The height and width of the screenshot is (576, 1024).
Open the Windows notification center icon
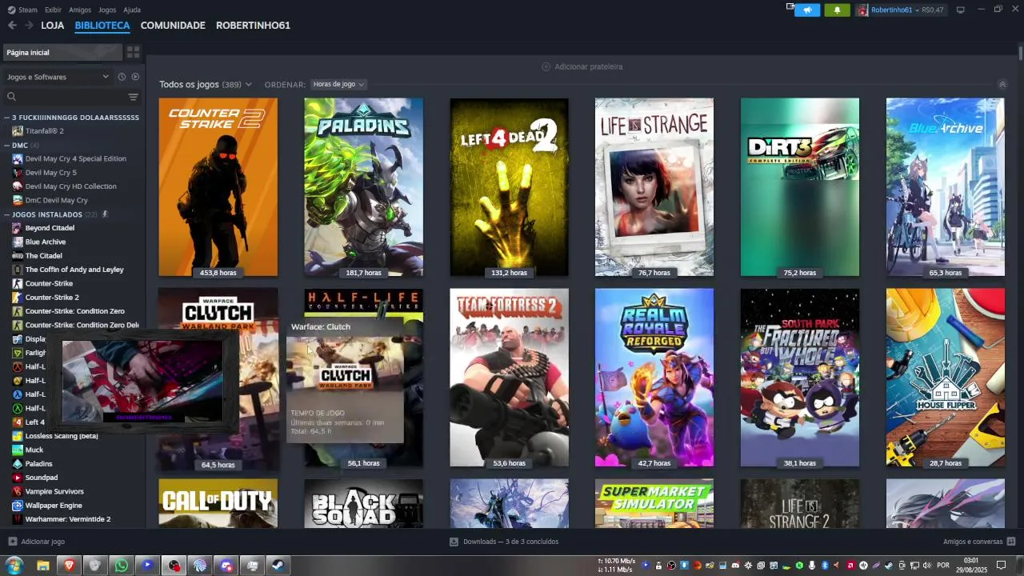[1000, 566]
